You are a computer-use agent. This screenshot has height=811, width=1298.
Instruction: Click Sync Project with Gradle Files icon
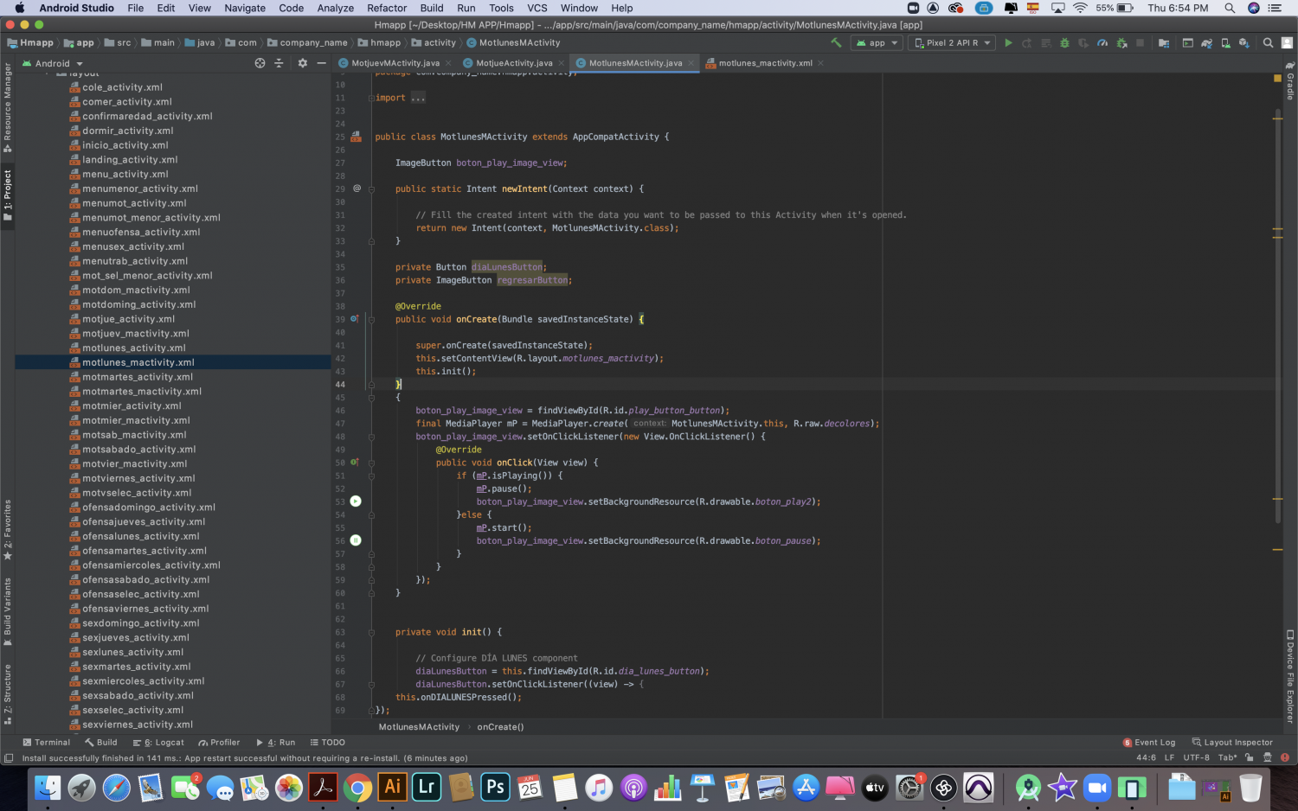tap(1206, 42)
